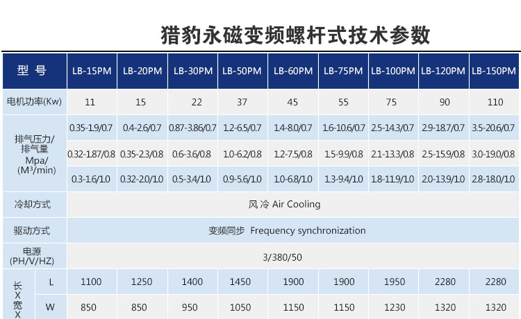Click cell 0.87-3.86/0.7
The width and height of the screenshot is (521, 319).
(192, 128)
